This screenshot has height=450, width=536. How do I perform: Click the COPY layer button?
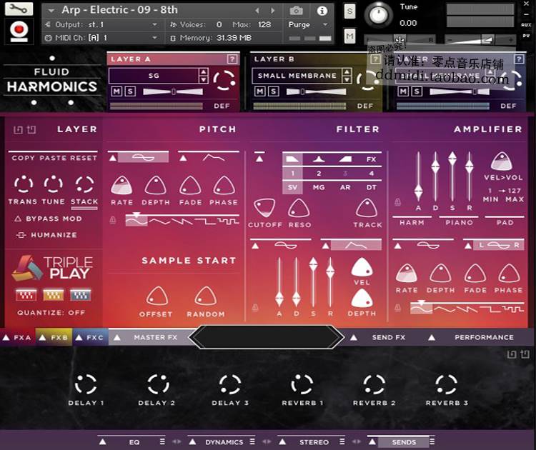24,158
